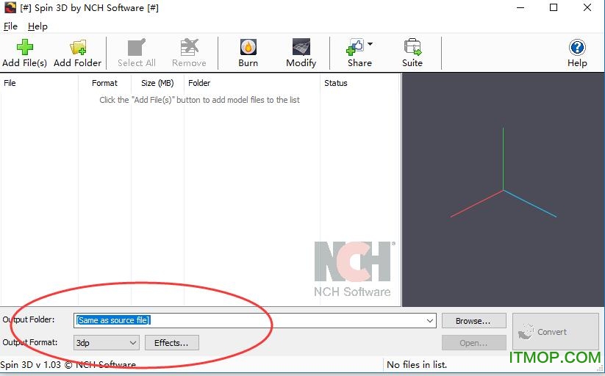
Task: Click the Add Folder toolbar icon
Action: coord(77,48)
